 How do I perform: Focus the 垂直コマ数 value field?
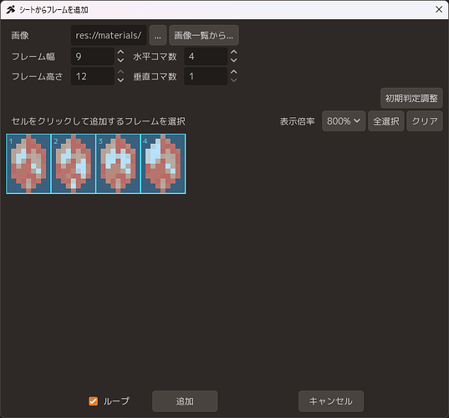click(206, 76)
